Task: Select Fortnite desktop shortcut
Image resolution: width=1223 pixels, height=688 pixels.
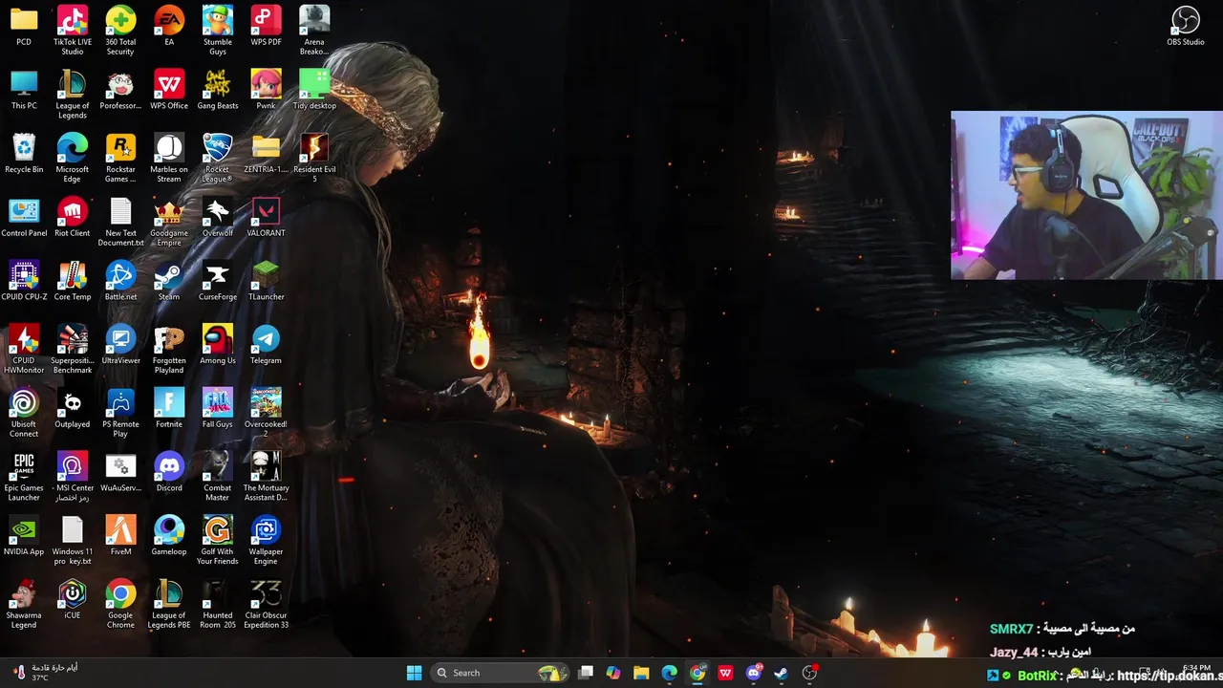Action: (169, 409)
